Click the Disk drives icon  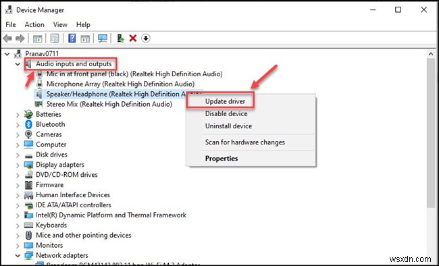click(x=28, y=155)
